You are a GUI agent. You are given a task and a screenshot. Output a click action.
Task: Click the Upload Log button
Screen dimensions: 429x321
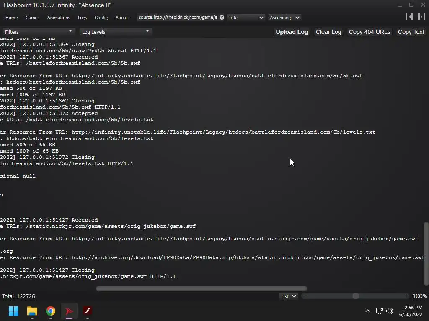pyautogui.click(x=292, y=32)
